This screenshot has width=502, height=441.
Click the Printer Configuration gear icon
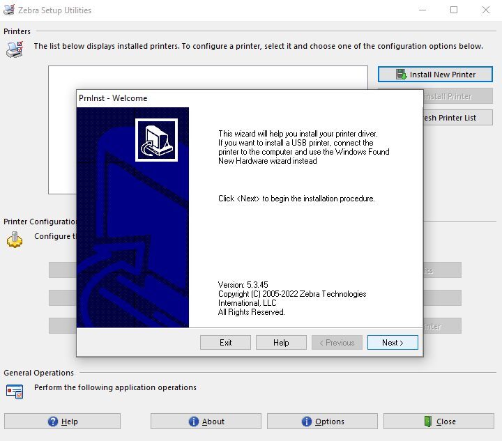[x=15, y=240]
